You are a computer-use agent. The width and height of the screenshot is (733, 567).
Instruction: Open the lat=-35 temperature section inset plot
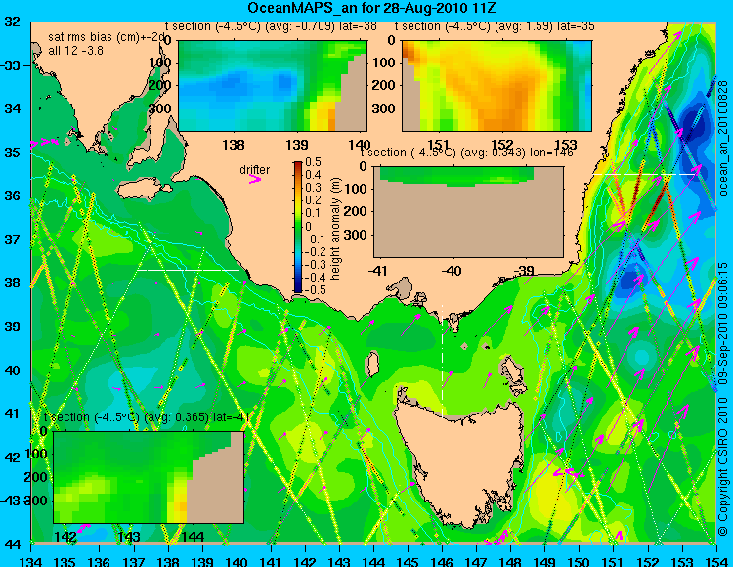pyautogui.click(x=496, y=86)
